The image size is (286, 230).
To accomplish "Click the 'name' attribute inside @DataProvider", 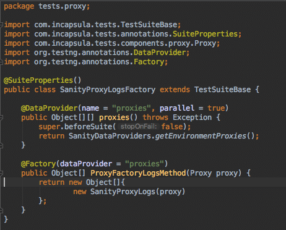I will [90, 108].
